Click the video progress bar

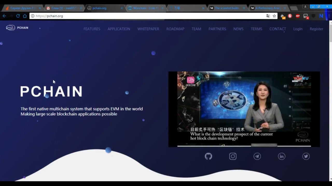[244, 146]
